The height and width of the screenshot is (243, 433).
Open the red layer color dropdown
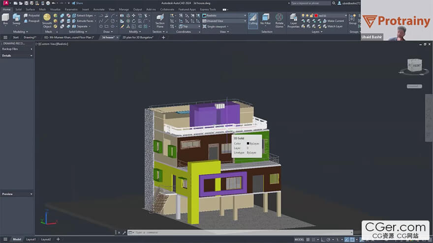(330, 16)
